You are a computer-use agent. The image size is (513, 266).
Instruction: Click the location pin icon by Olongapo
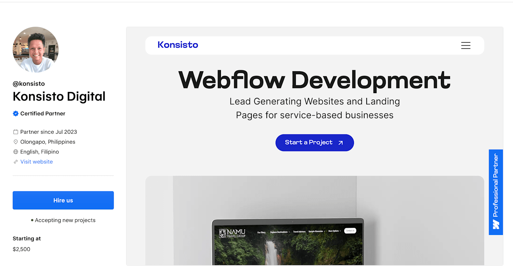pyautogui.click(x=15, y=142)
